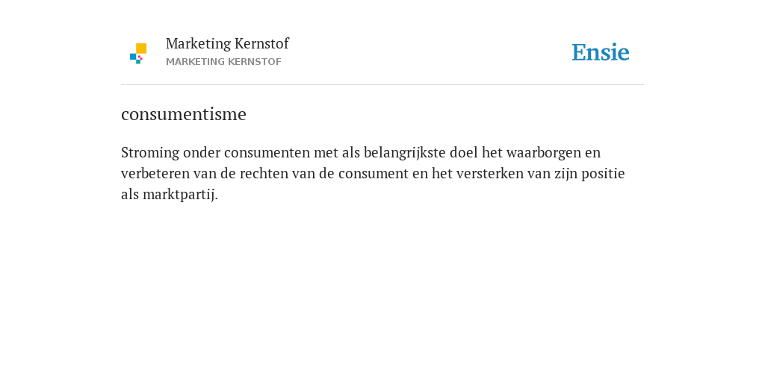Click the consumentisme heading
This screenshot has width=765, height=382.
tap(184, 114)
